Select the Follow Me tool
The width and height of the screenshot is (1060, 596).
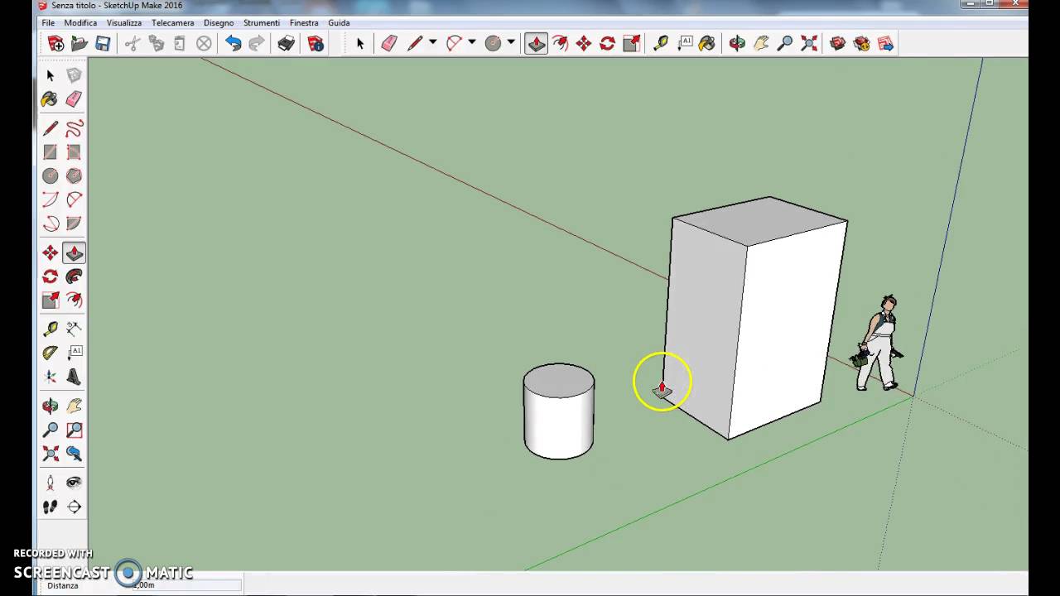point(74,276)
